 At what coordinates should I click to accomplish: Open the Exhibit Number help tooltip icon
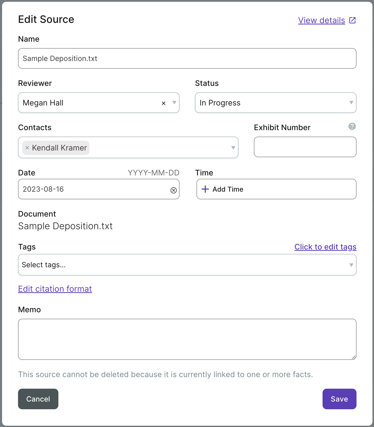pos(352,126)
